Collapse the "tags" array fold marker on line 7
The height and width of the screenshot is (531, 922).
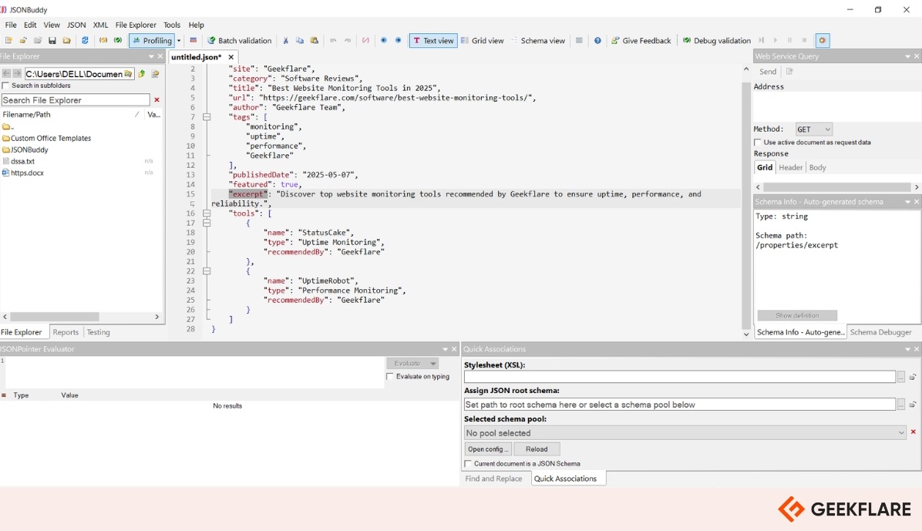(x=207, y=117)
